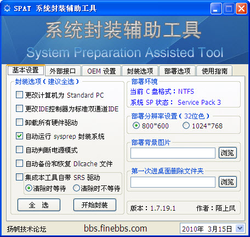Screen dimensions: 250x237
Task: Tick the 卸载所有硬件驱动 checkbox
Action: pos(19,122)
